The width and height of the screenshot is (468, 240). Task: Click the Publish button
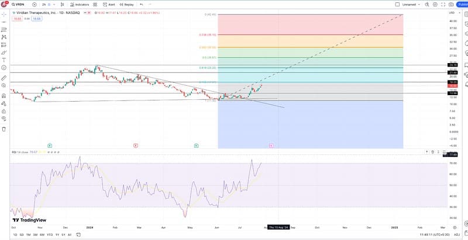[x=462, y=4]
